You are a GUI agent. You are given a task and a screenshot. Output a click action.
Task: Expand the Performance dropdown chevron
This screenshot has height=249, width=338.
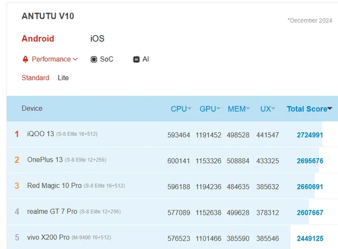pyautogui.click(x=75, y=59)
